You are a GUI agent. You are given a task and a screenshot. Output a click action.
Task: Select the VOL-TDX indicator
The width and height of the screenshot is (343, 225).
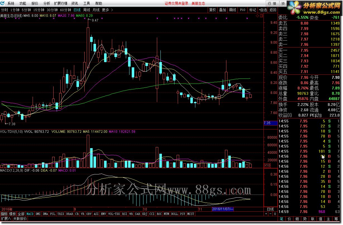[x=114, y=214]
